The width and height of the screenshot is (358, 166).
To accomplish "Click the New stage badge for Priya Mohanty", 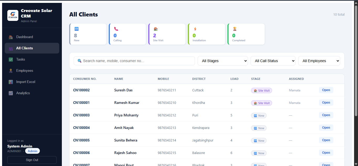I will pos(259,116).
